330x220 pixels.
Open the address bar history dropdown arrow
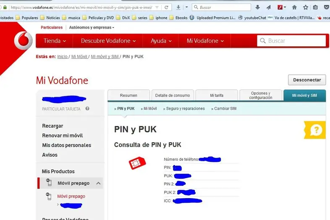tap(157, 8)
